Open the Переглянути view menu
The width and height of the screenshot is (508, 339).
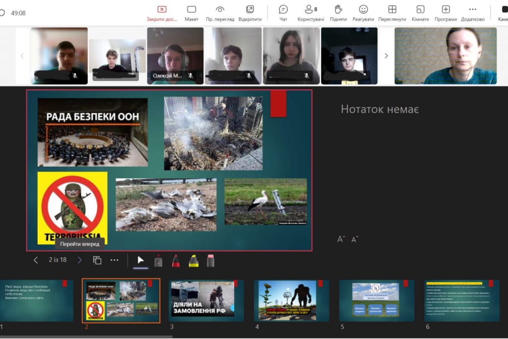pyautogui.click(x=392, y=13)
